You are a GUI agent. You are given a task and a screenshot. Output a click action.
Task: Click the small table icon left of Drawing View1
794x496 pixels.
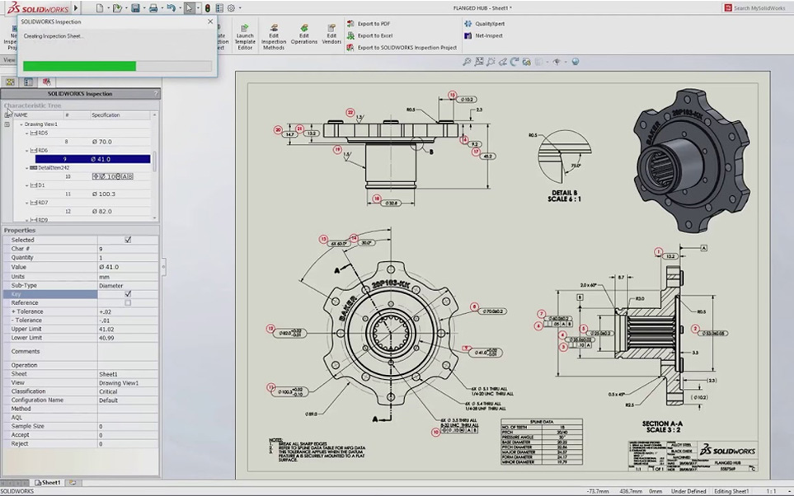pyautogui.click(x=7, y=124)
